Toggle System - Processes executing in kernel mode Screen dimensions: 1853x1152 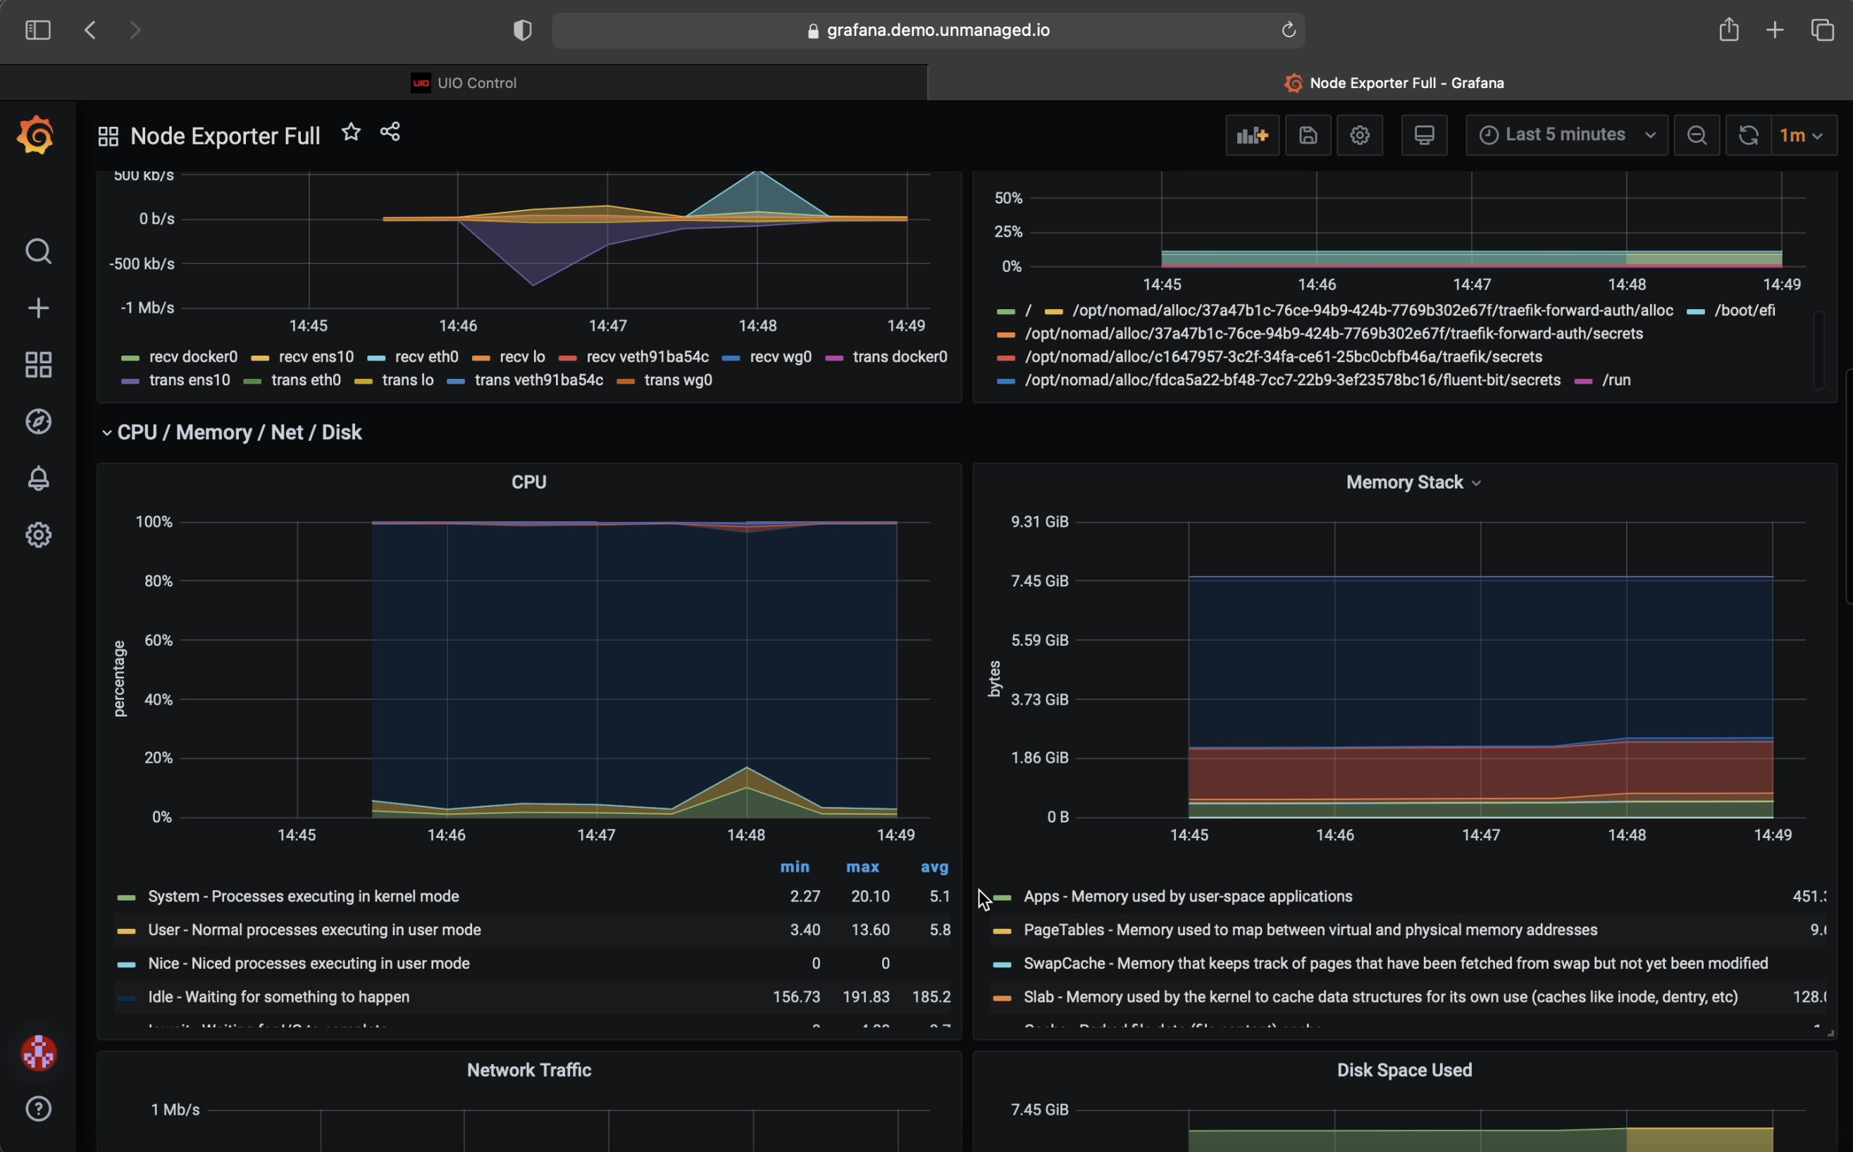pos(304,896)
